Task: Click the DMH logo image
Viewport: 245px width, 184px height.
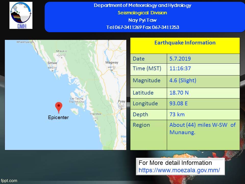Action: pyautogui.click(x=21, y=15)
